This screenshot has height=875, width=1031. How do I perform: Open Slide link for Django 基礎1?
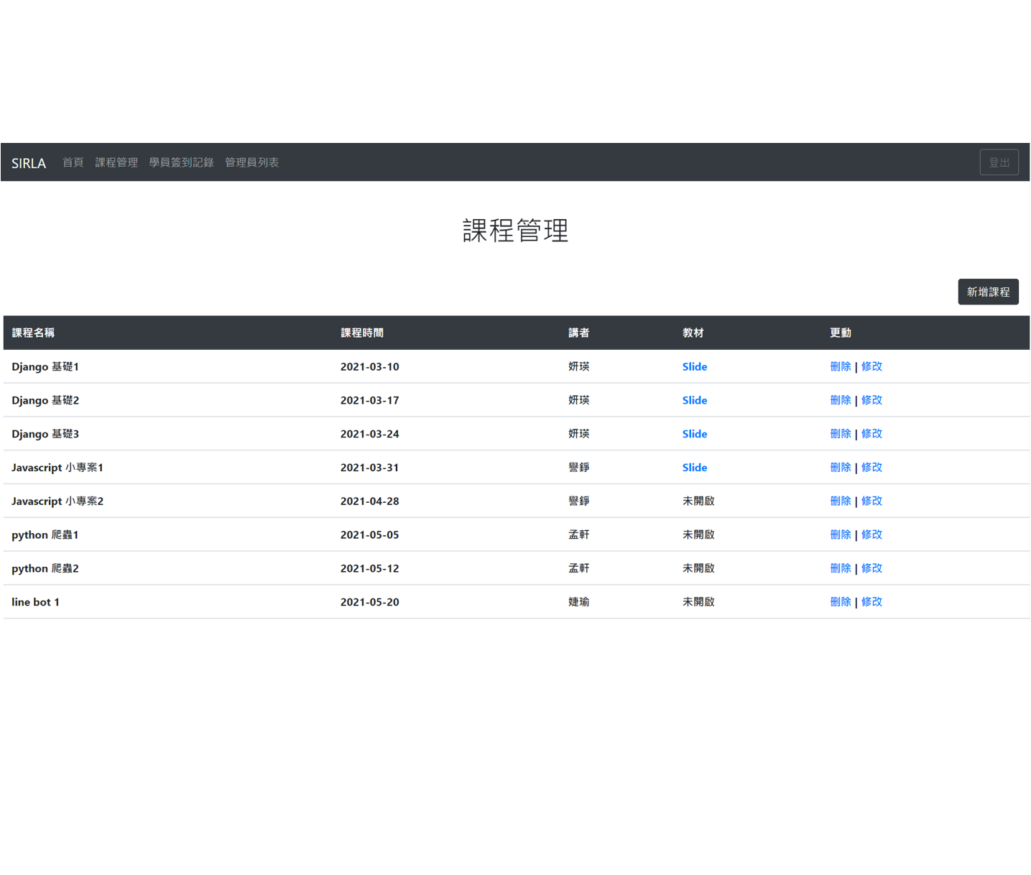(694, 366)
